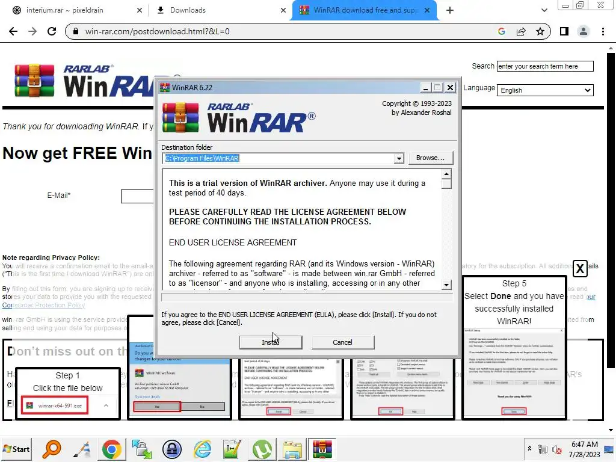Click Cancel in WinRAR setup dialog
This screenshot has width=616, height=462.
click(x=342, y=342)
